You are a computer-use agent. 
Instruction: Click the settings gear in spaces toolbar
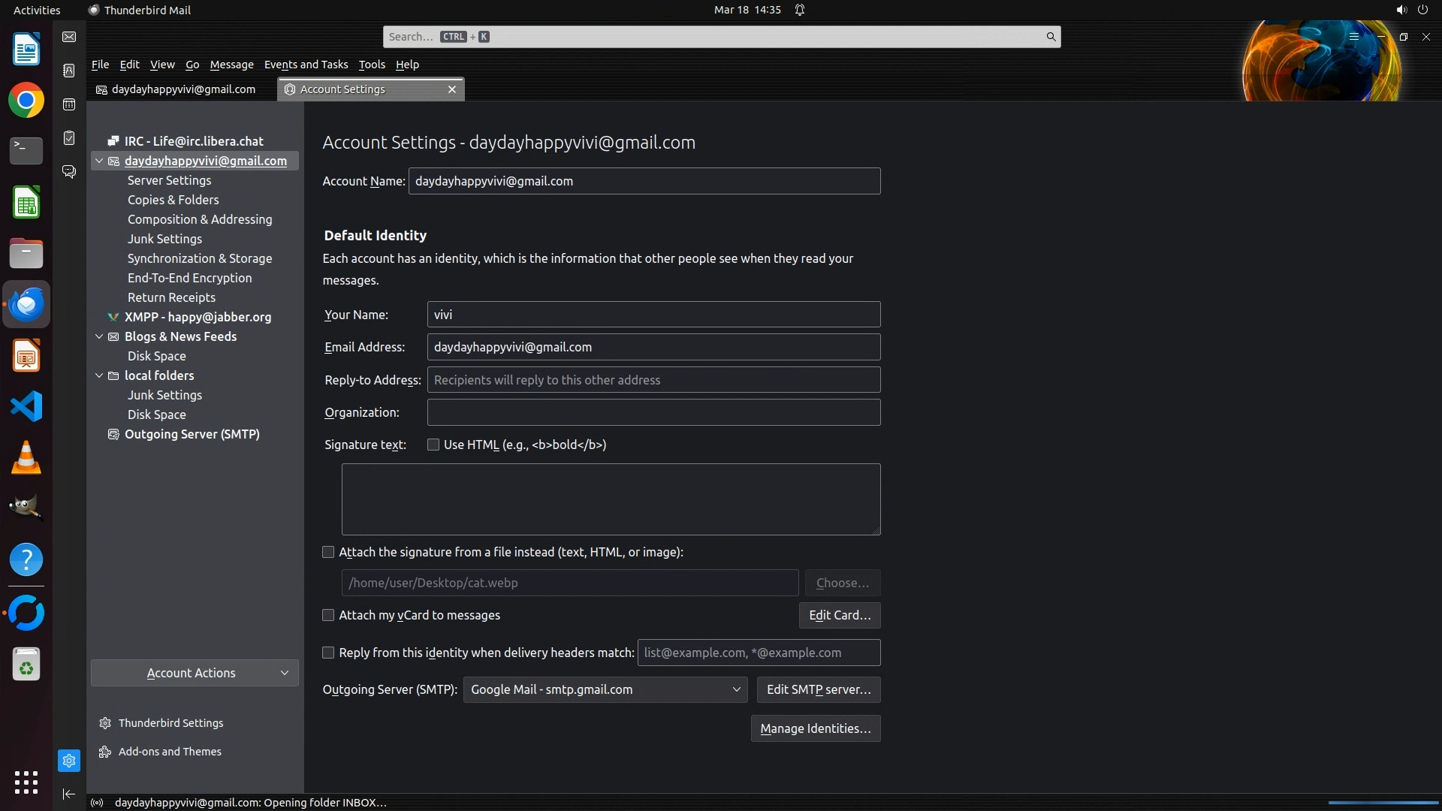(x=69, y=761)
